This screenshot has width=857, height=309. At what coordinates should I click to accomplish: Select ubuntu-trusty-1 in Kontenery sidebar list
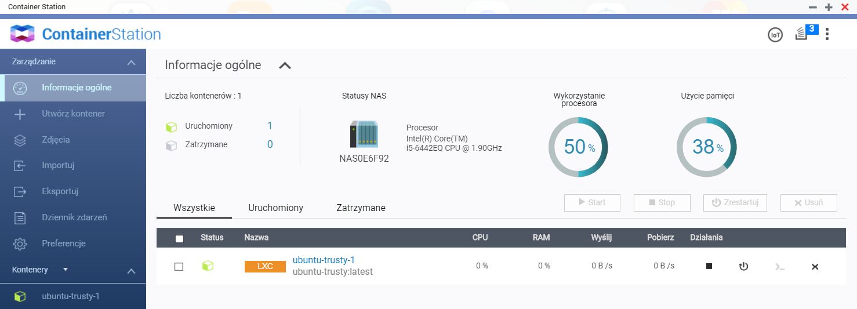pyautogui.click(x=73, y=296)
